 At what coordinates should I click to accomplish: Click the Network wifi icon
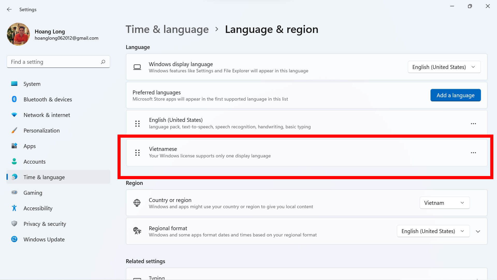[x=14, y=115]
